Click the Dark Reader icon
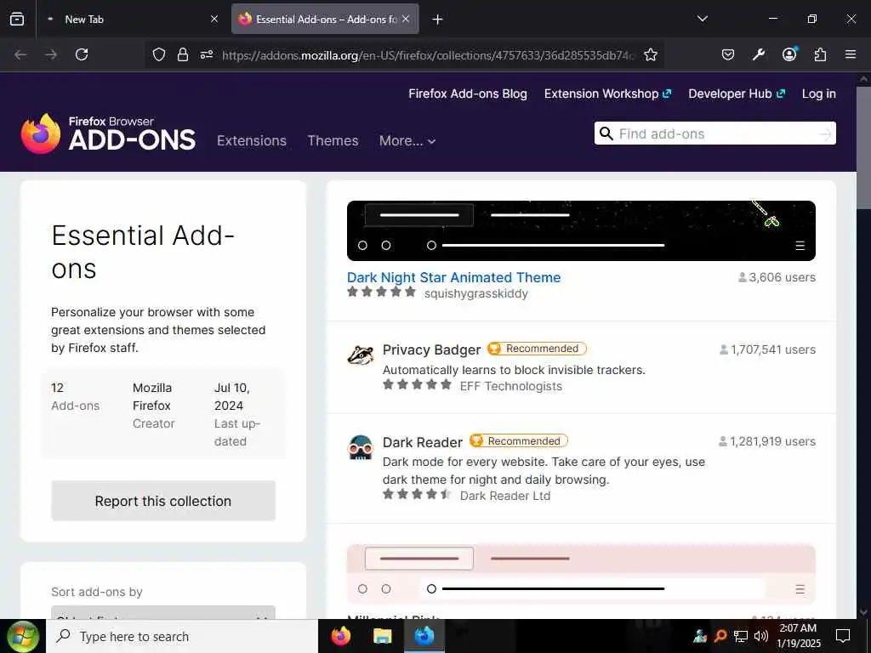This screenshot has width=871, height=653. [x=361, y=447]
